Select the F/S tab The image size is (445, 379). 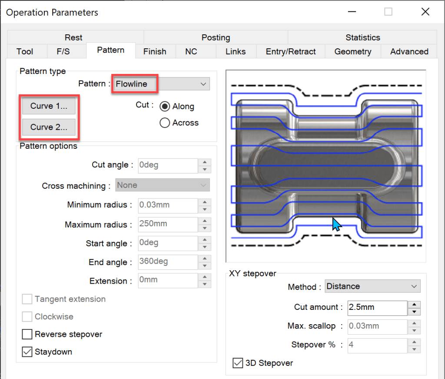pos(66,51)
